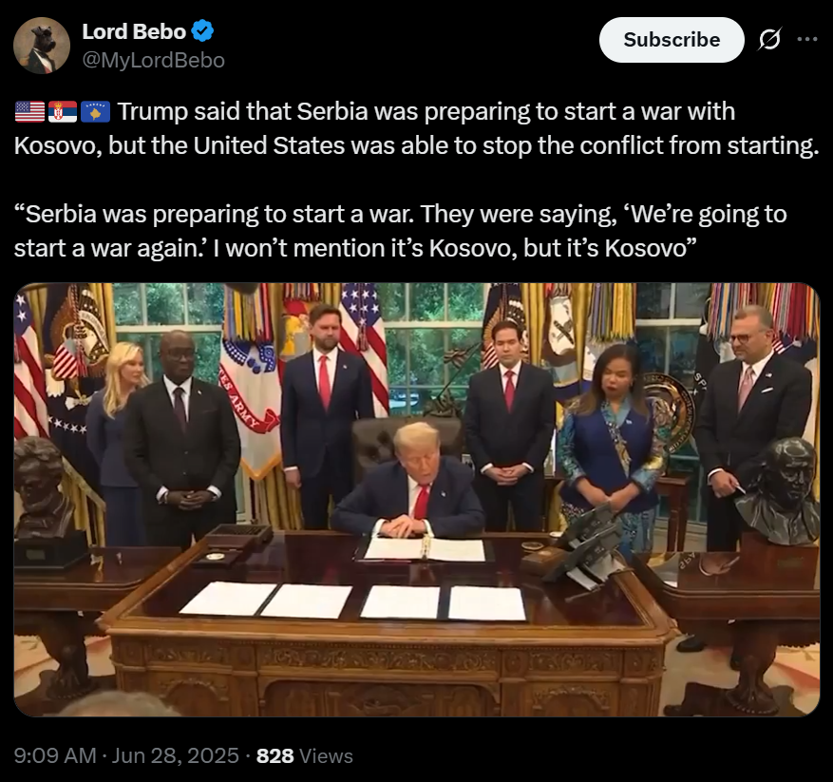Image resolution: width=833 pixels, height=782 pixels.
Task: View the 828 Views count details
Action: 304,755
